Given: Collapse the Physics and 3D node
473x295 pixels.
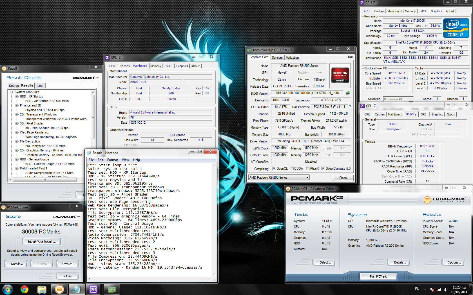Looking at the screenshot, I should 17,105.
